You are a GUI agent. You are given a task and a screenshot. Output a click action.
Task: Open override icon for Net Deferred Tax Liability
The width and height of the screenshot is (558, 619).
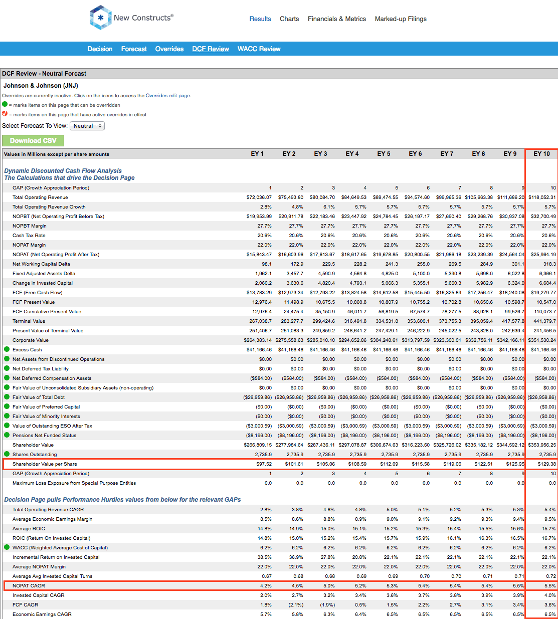7,368
